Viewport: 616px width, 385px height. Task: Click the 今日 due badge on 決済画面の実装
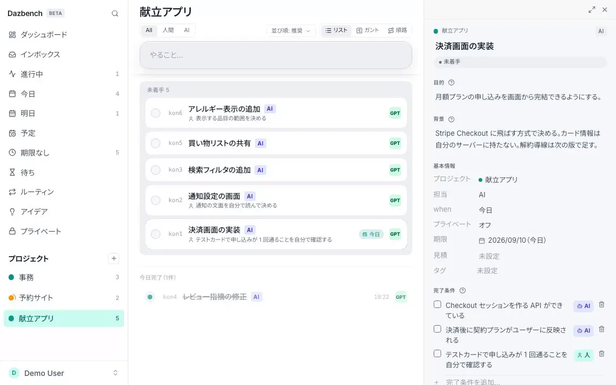(x=371, y=234)
